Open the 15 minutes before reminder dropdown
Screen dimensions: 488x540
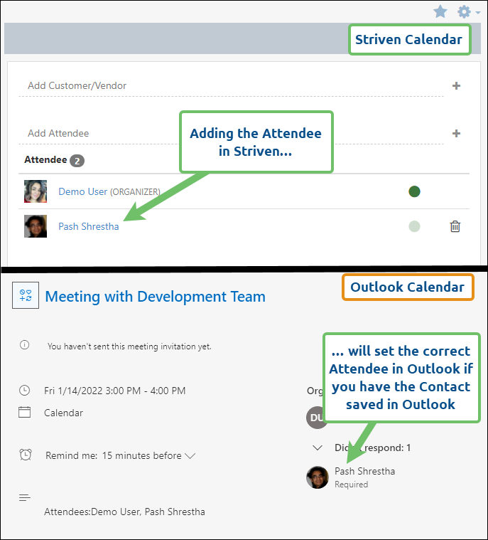(x=149, y=455)
